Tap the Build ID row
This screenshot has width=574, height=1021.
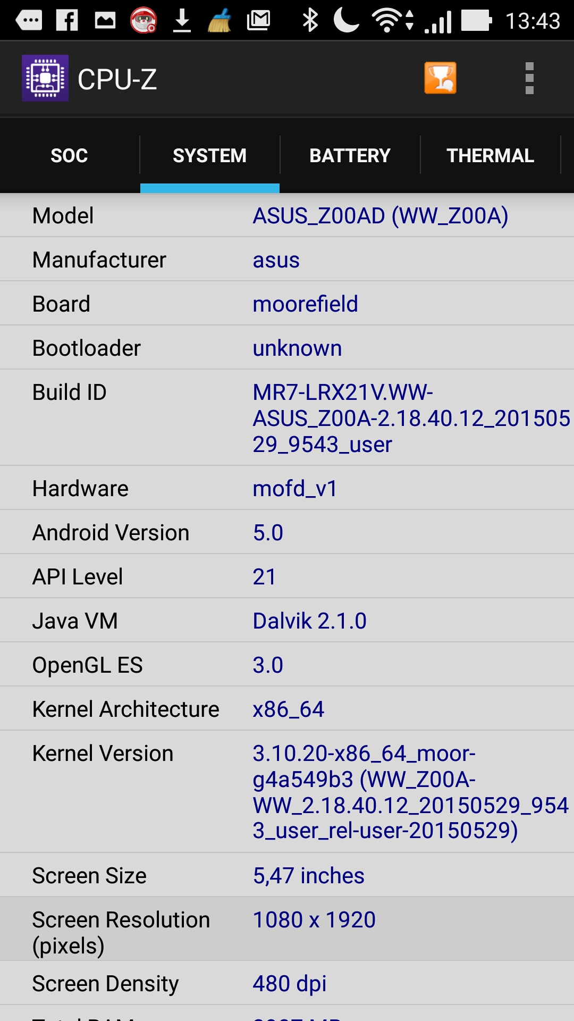(287, 418)
